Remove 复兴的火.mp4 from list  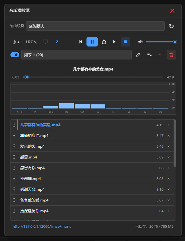[x=169, y=146]
